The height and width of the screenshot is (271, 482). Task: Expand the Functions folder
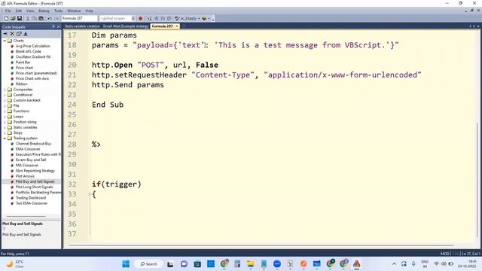click(5, 111)
